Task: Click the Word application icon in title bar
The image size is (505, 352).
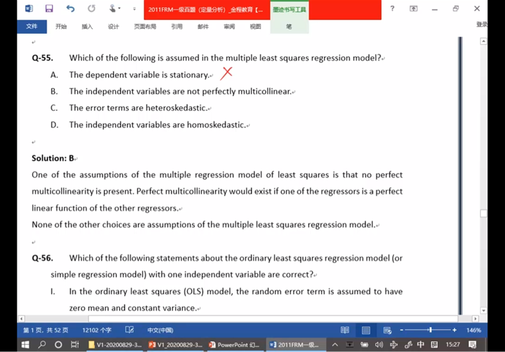Action: coord(29,8)
